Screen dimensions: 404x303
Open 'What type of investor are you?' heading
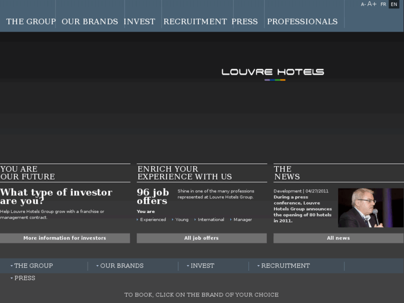pyautogui.click(x=56, y=196)
